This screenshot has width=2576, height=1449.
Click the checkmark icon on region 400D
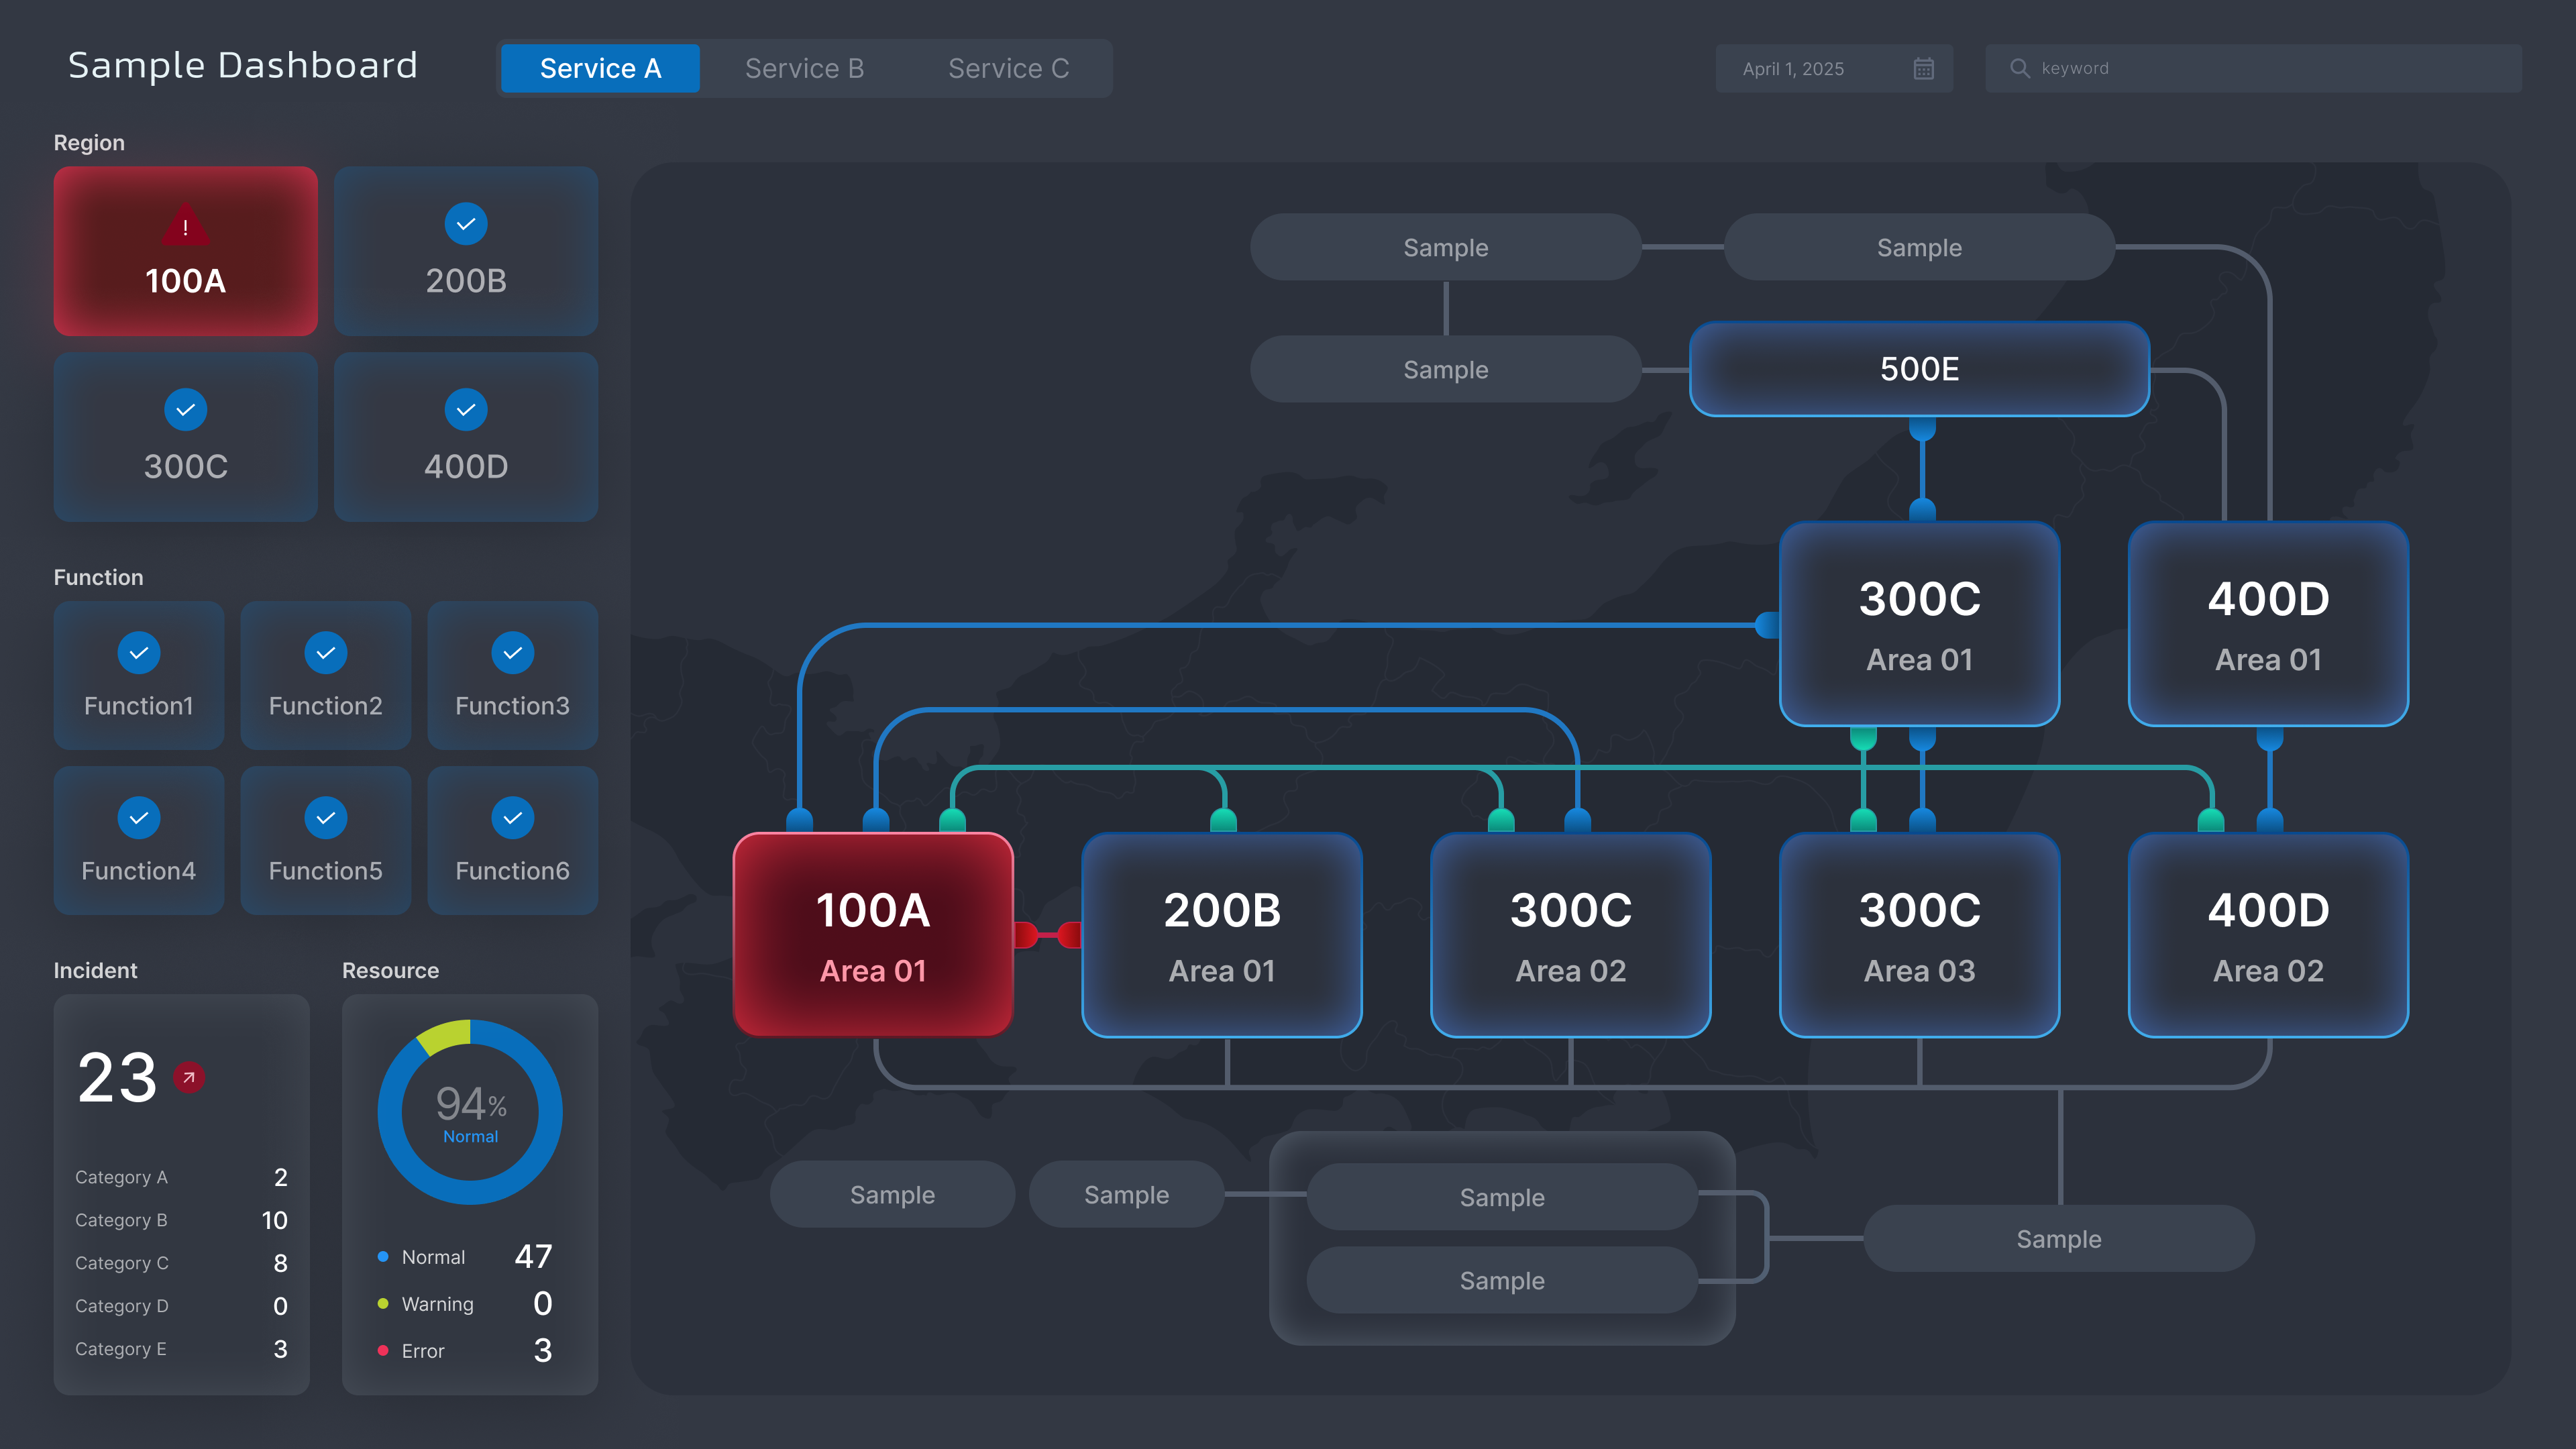click(x=466, y=410)
